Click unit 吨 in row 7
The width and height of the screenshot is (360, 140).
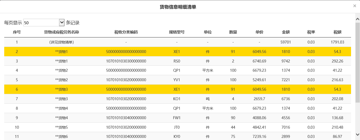[x=208, y=99]
